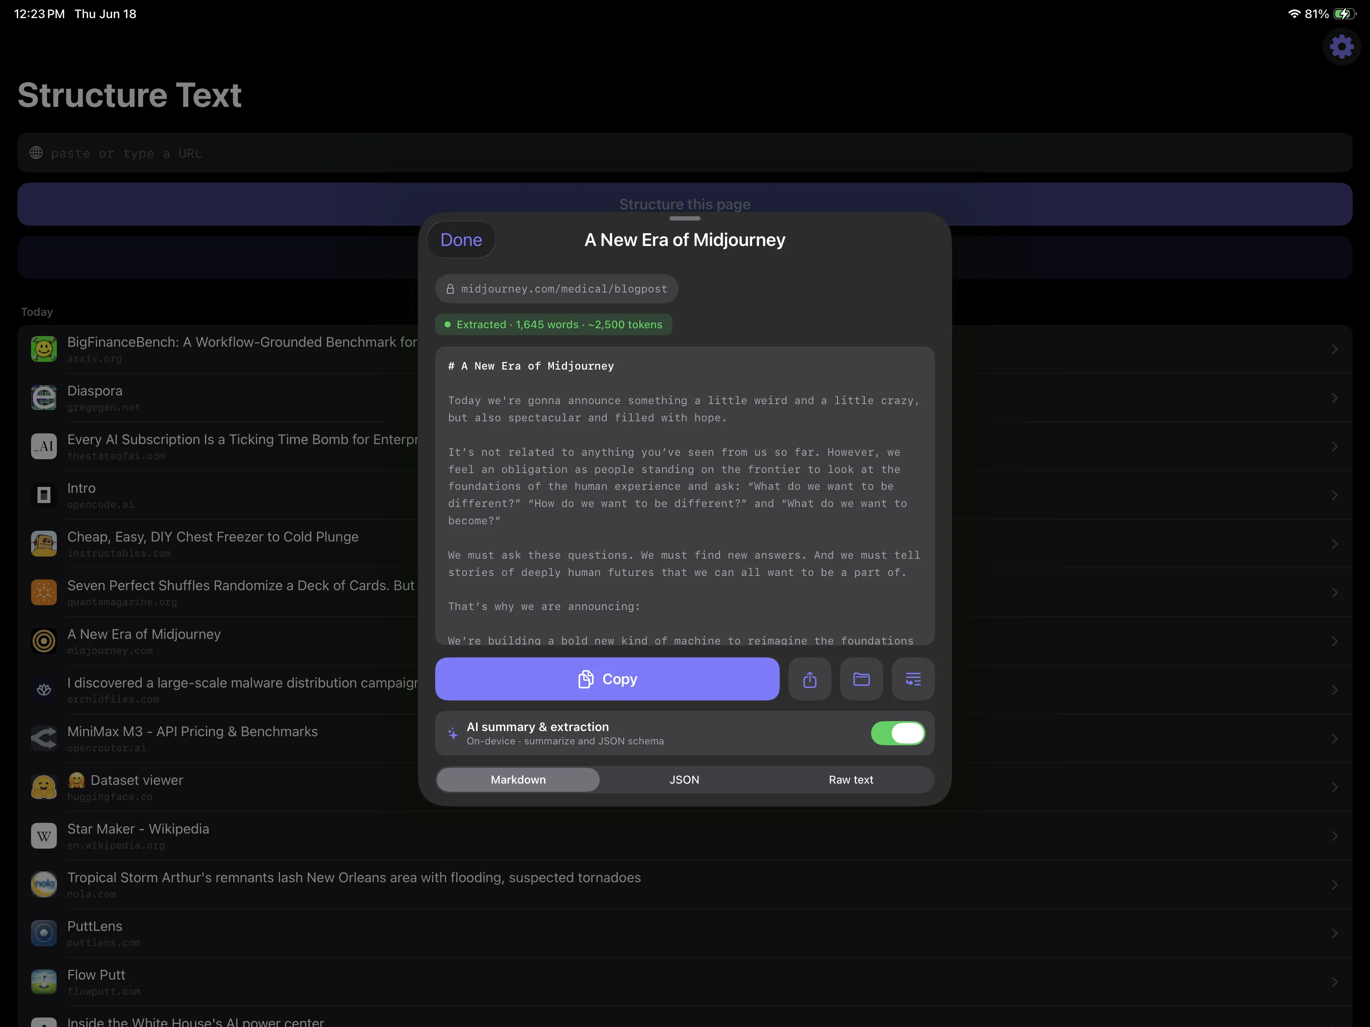Screen dimensions: 1370x1027
Task: Open Flow Putt row chevron
Action: coord(1335,982)
